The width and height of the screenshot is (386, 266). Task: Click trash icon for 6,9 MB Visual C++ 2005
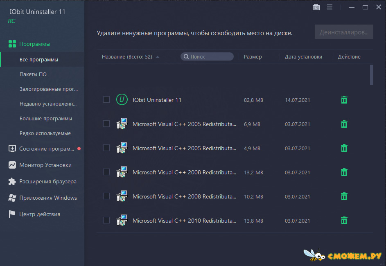click(344, 124)
